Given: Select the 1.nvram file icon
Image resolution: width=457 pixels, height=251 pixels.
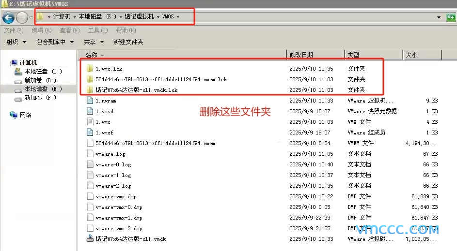Looking at the screenshot, I should [90, 101].
